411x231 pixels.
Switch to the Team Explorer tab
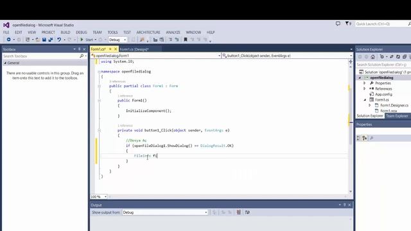(397, 116)
